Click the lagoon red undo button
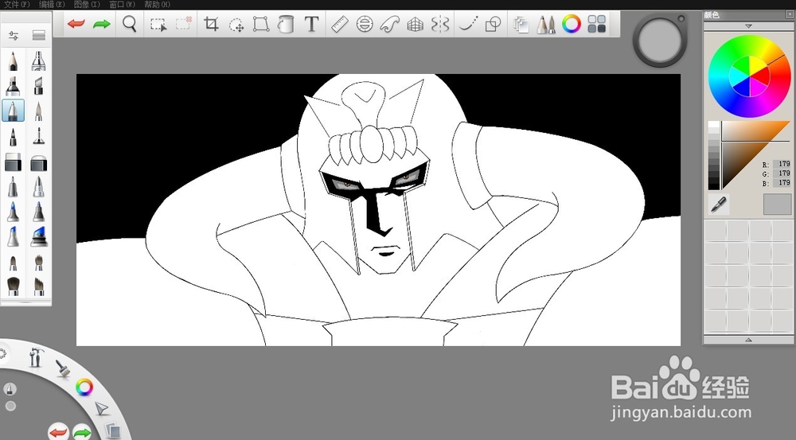The image size is (796, 440). [58, 432]
